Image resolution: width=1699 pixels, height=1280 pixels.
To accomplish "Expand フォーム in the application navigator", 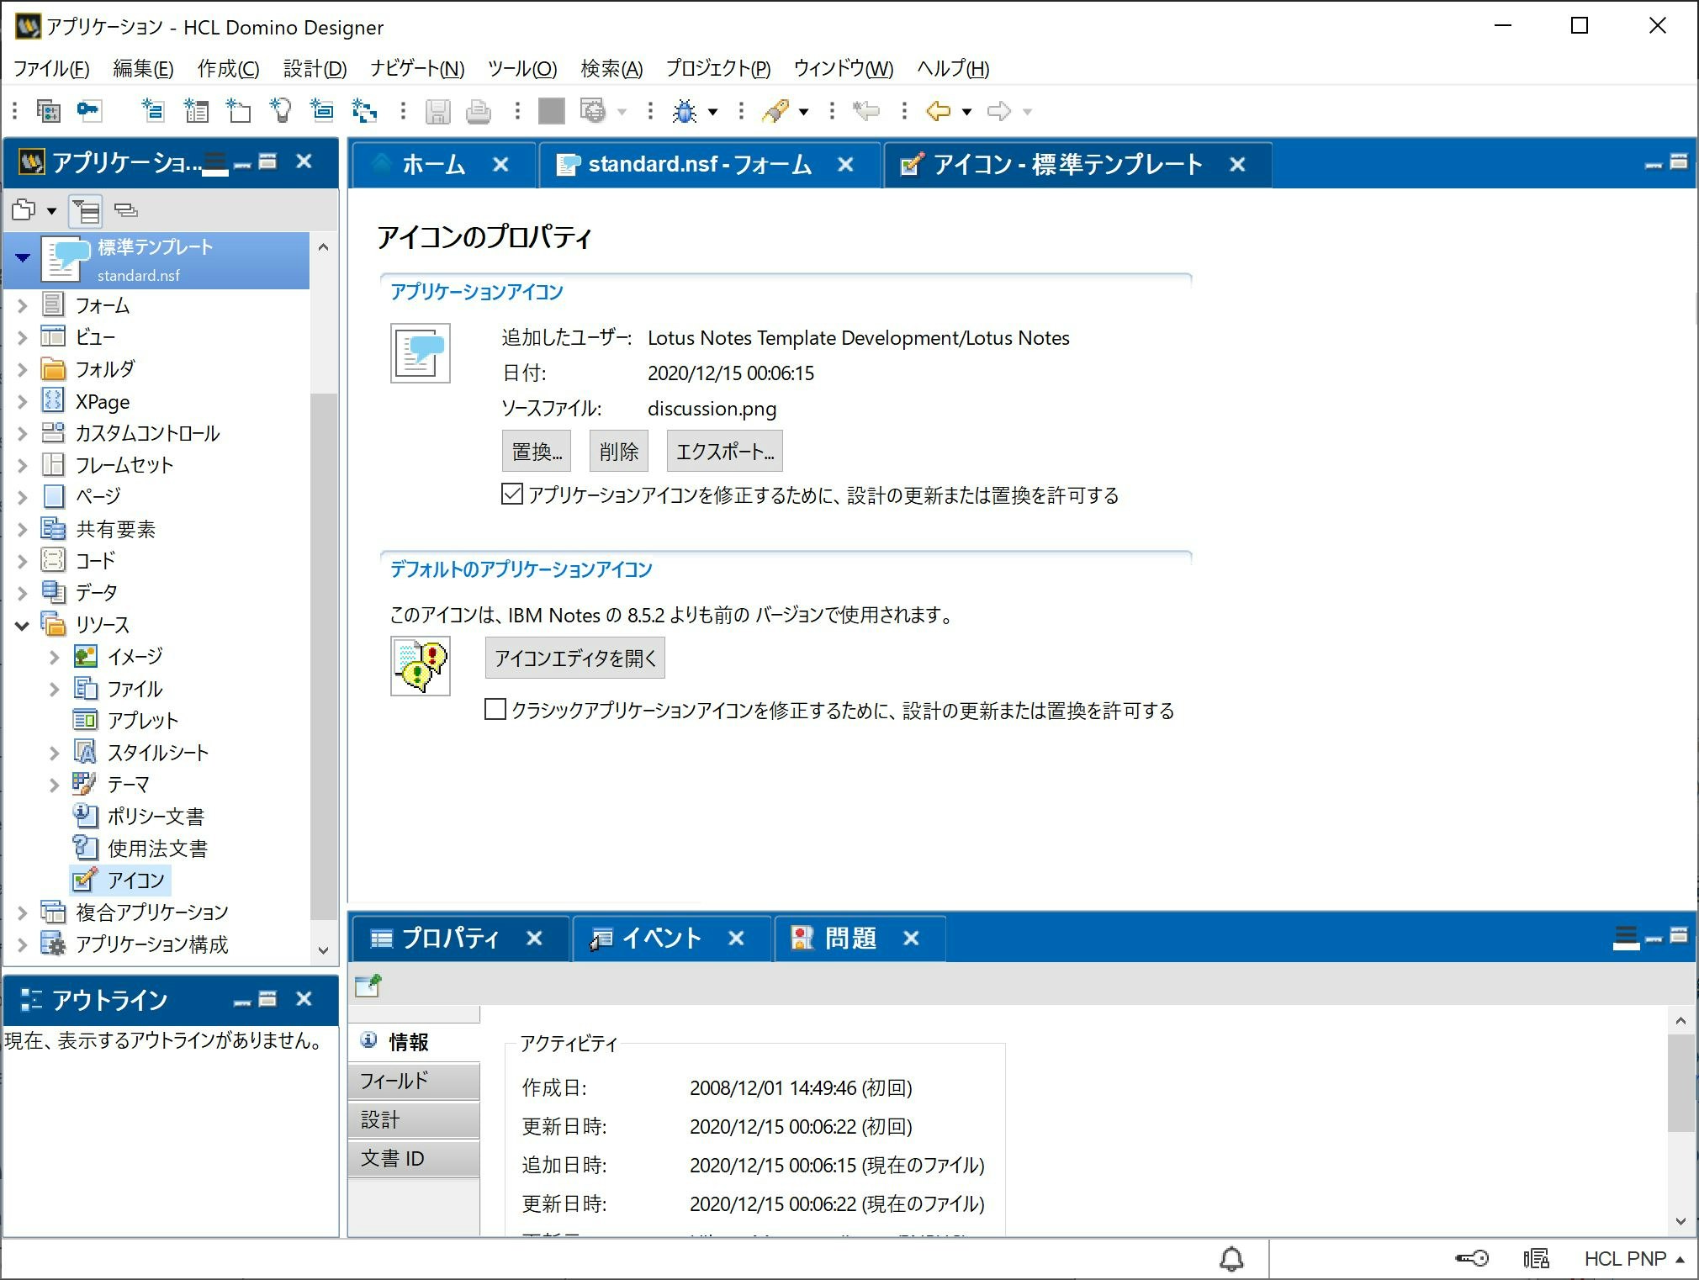I will [23, 305].
